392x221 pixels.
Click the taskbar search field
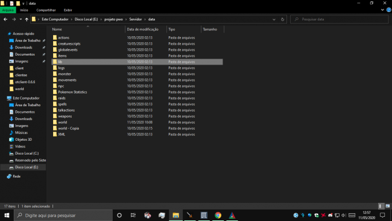click(63, 215)
